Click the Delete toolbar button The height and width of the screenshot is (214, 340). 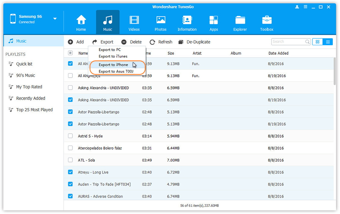[132, 42]
